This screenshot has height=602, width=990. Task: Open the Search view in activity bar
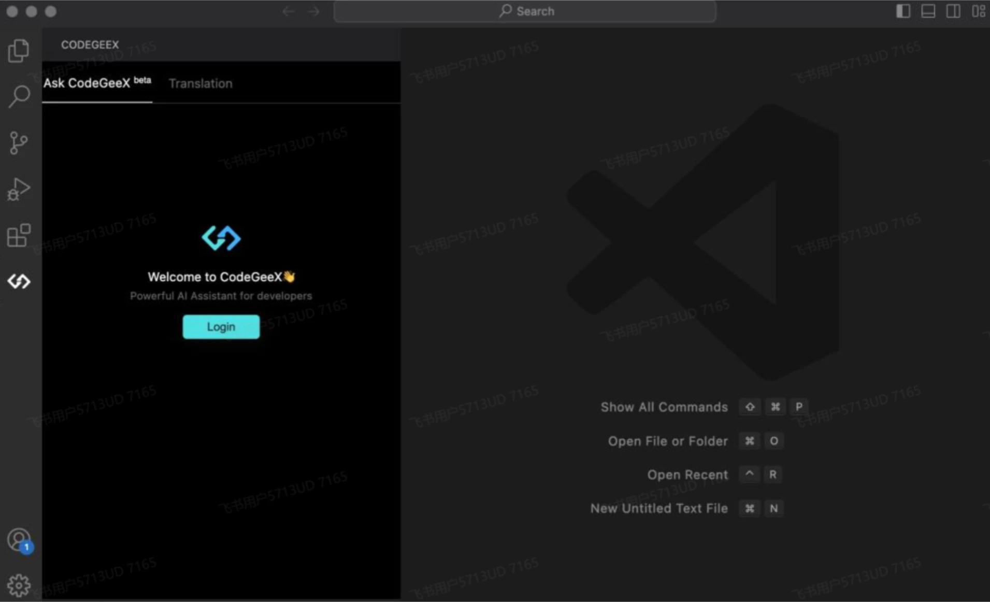[19, 96]
